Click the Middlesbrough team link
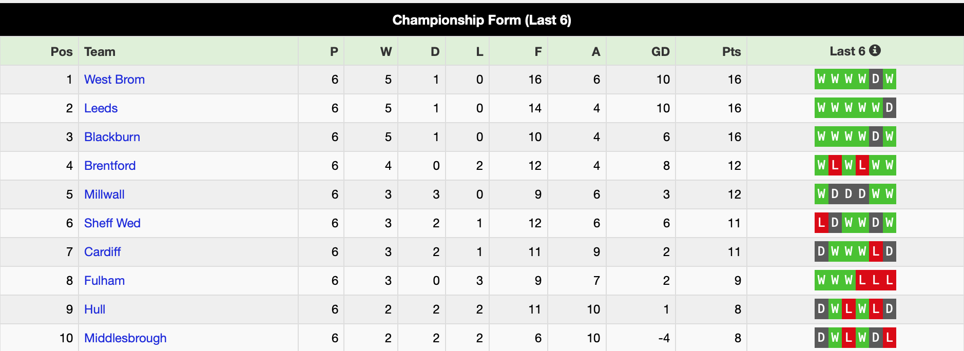 (x=125, y=338)
